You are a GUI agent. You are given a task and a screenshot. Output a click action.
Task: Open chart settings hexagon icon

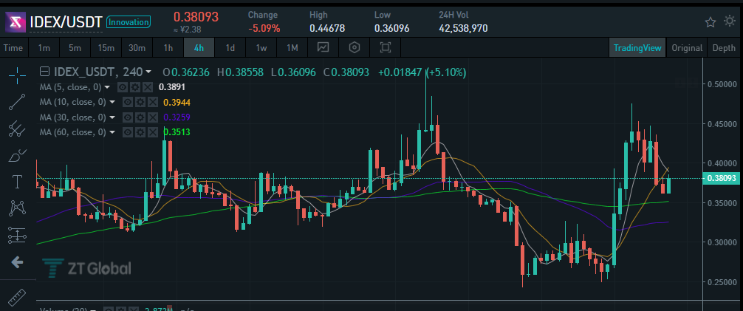point(355,47)
